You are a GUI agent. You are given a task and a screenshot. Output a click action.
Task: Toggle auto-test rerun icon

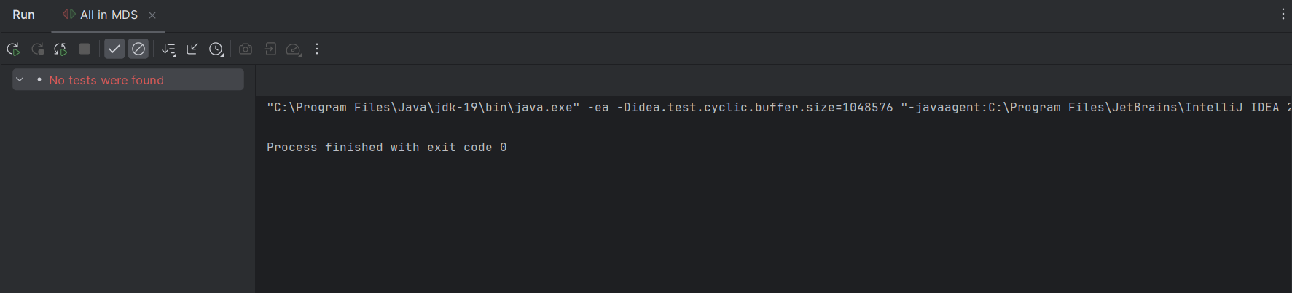pos(60,49)
